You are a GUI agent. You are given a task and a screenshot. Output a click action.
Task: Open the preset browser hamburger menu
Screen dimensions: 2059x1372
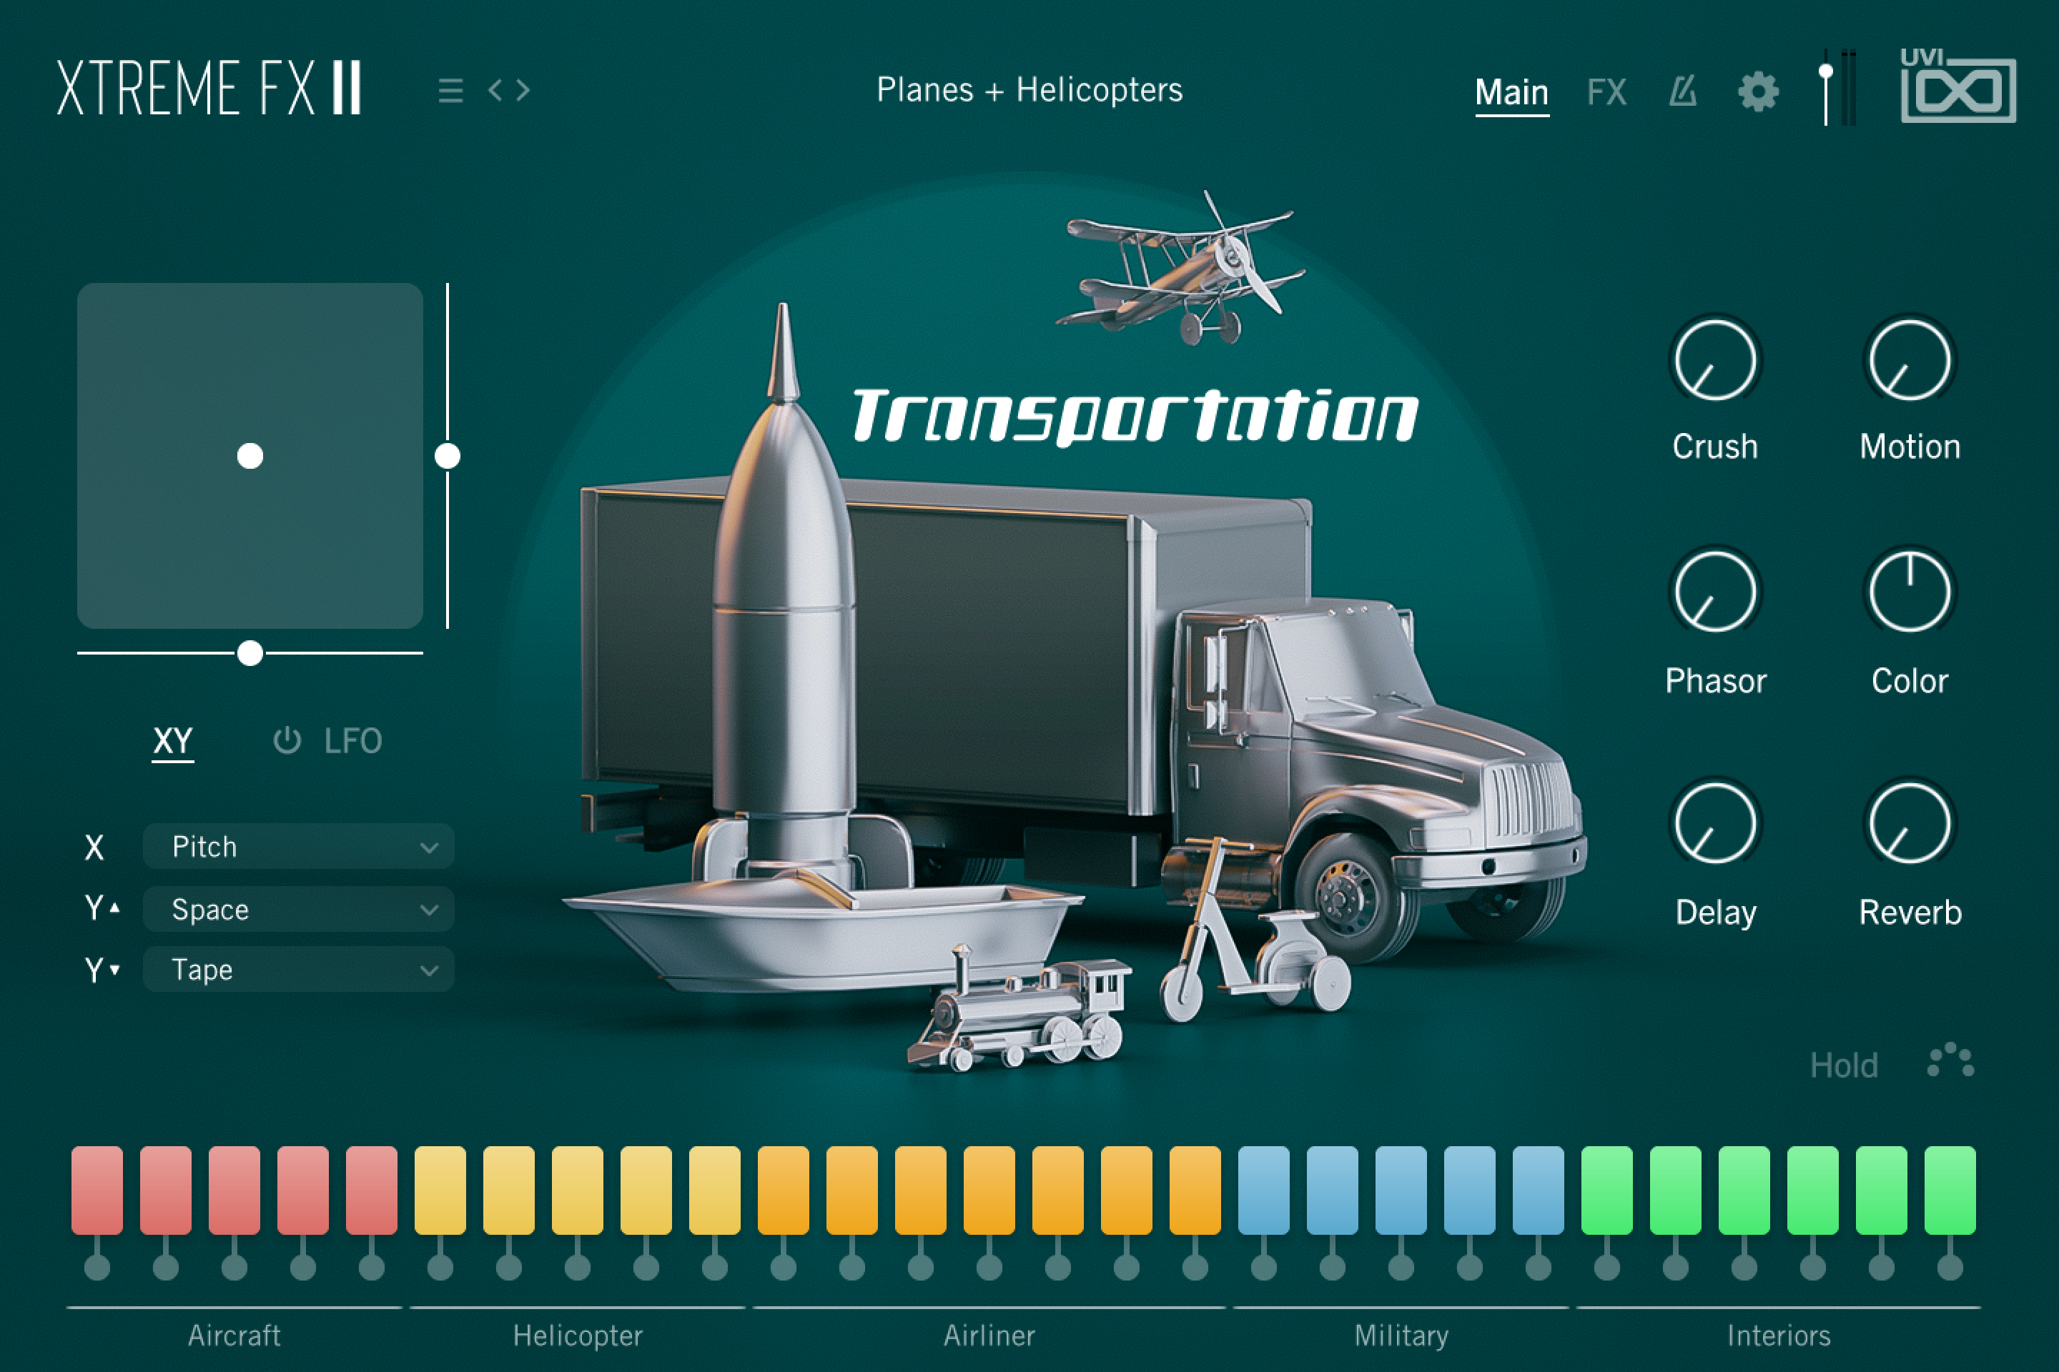pos(450,90)
